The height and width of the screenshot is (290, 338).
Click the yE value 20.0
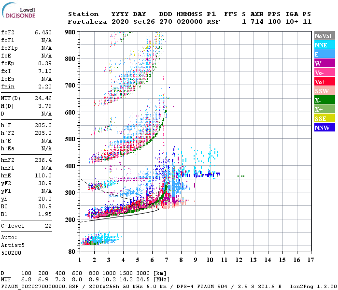point(45,199)
